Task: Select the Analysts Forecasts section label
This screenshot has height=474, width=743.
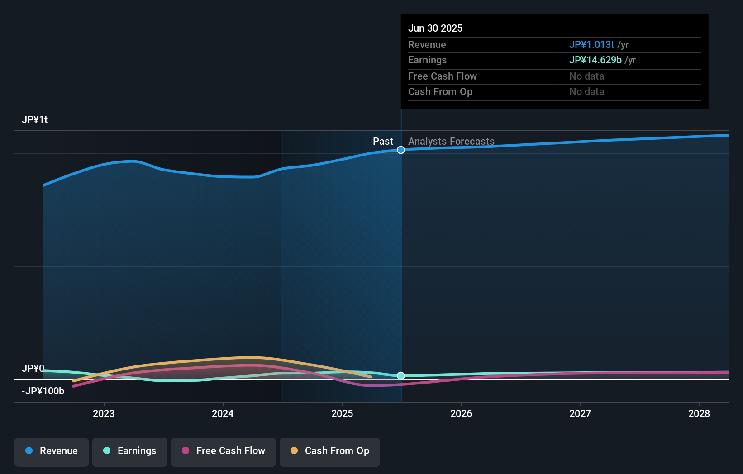Action: [x=451, y=141]
